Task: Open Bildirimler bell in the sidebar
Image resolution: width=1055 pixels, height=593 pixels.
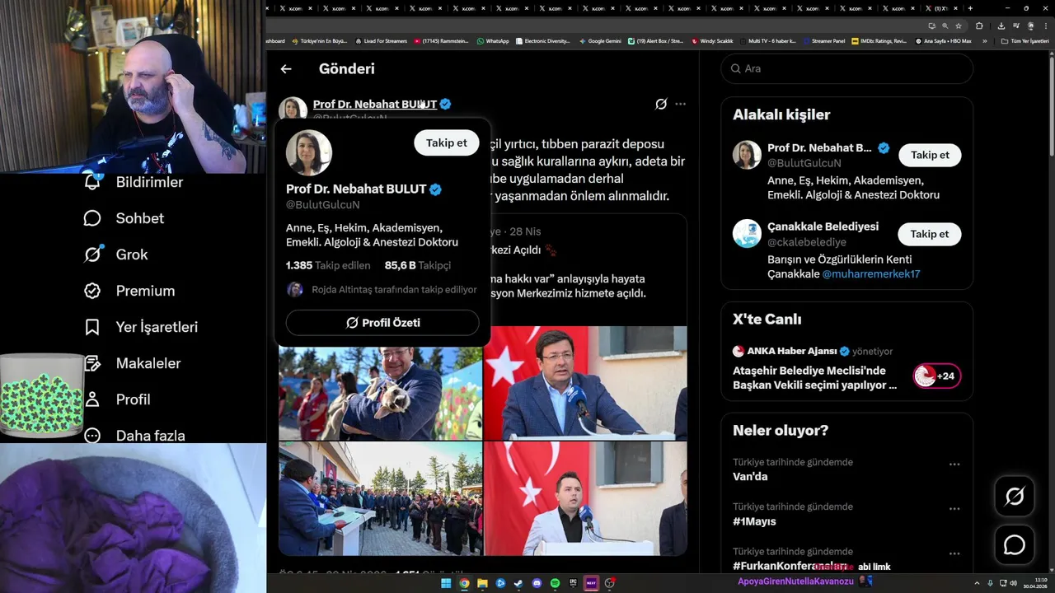Action: [x=133, y=182]
